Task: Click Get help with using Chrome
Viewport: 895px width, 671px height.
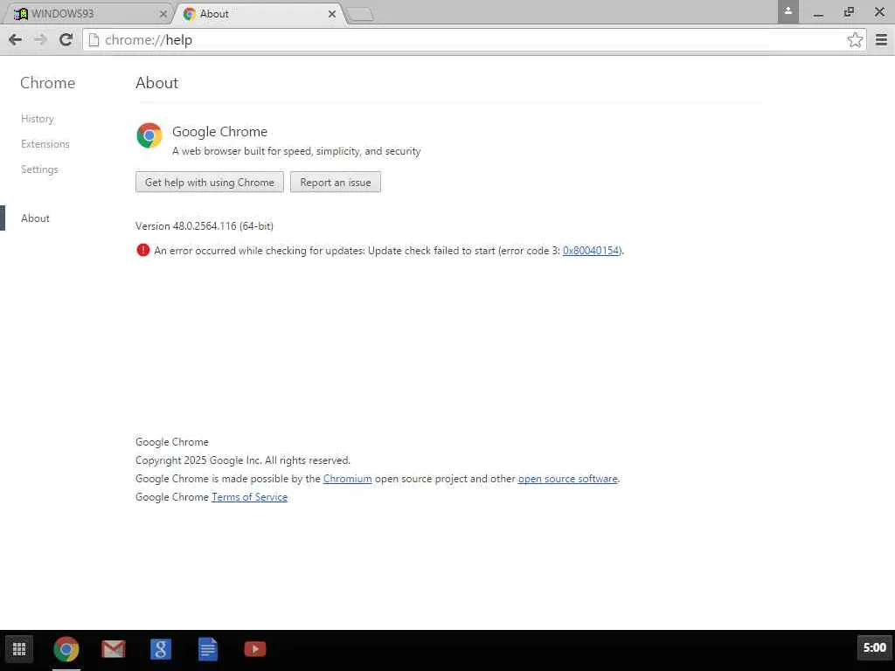Action: coord(210,182)
